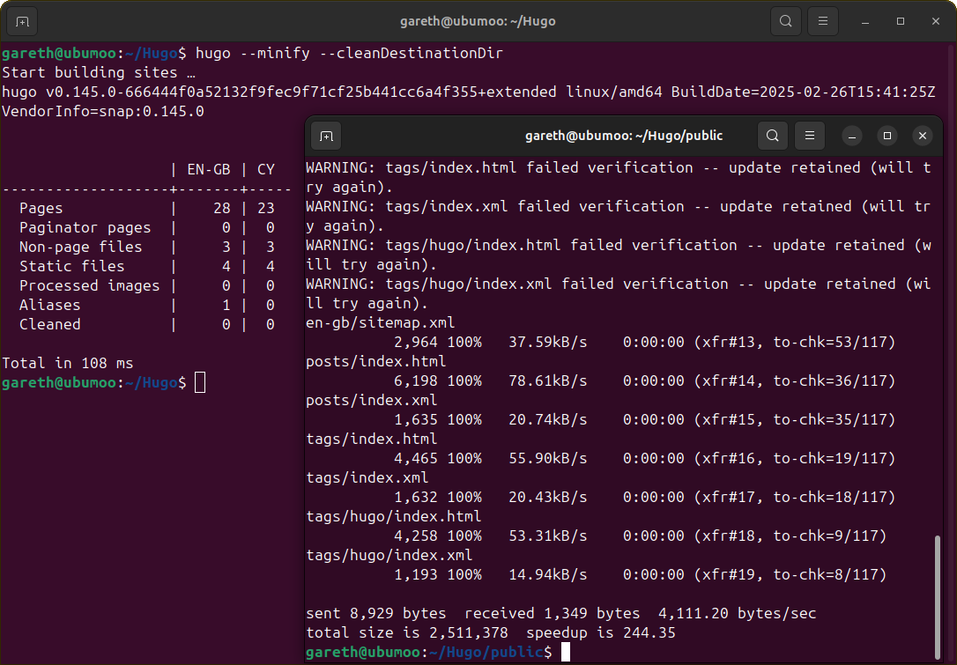Click the 'Non-page files' row label
Viewport: 957px width, 665px height.
(x=80, y=248)
